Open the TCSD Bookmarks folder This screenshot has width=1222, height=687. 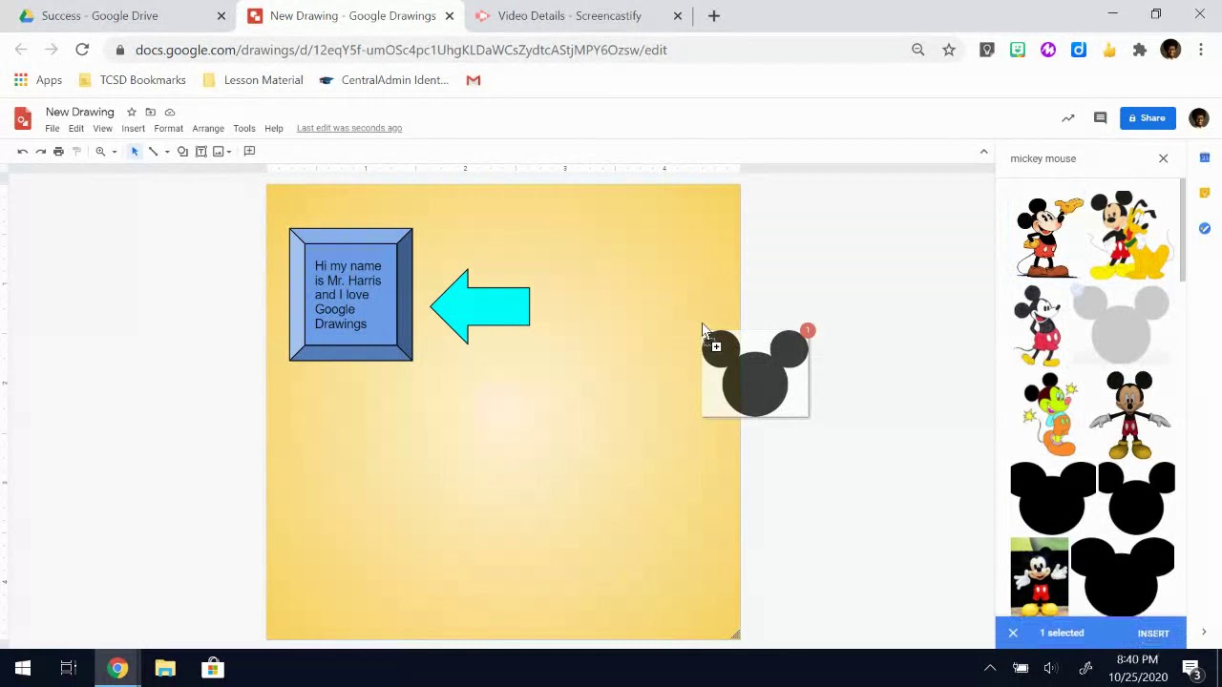point(132,80)
